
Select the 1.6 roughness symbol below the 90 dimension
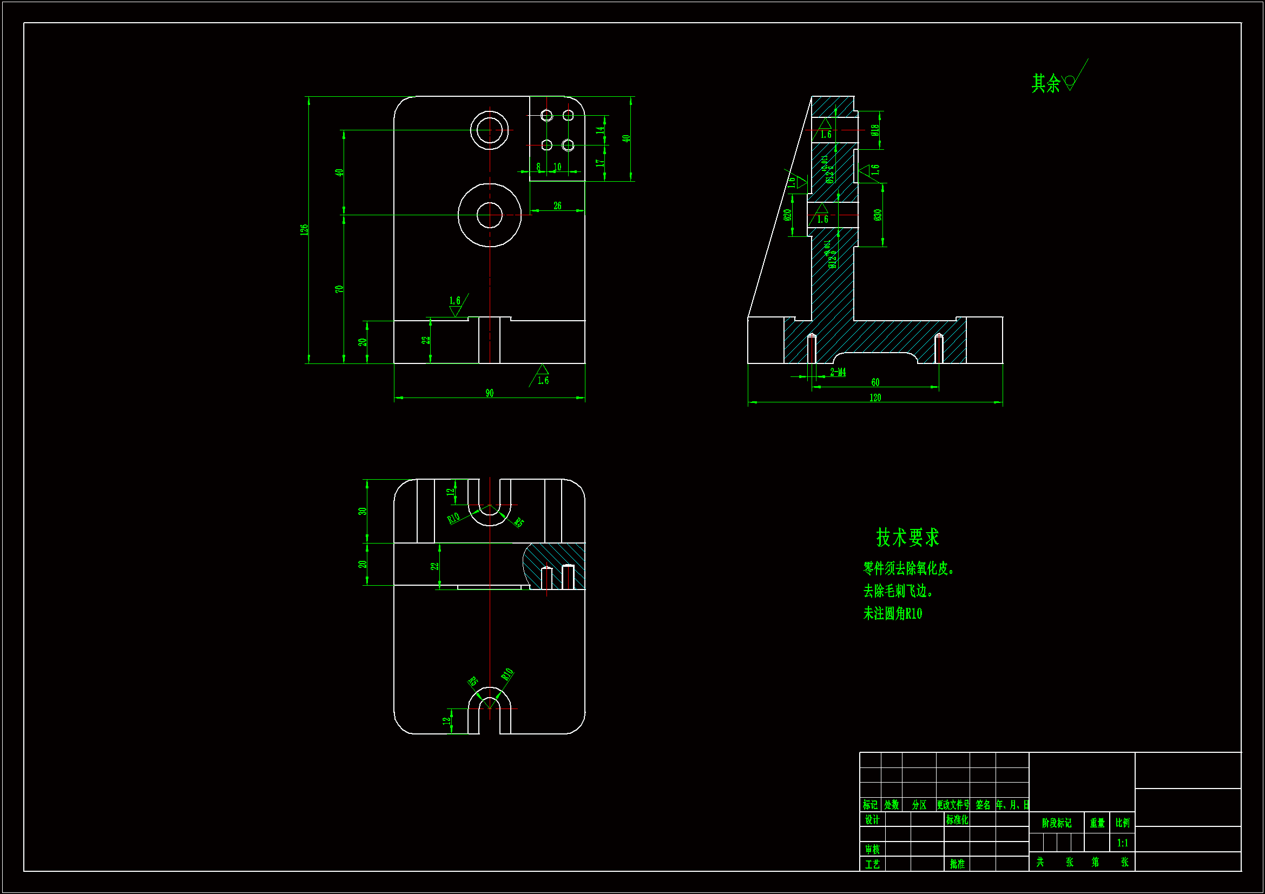point(542,378)
